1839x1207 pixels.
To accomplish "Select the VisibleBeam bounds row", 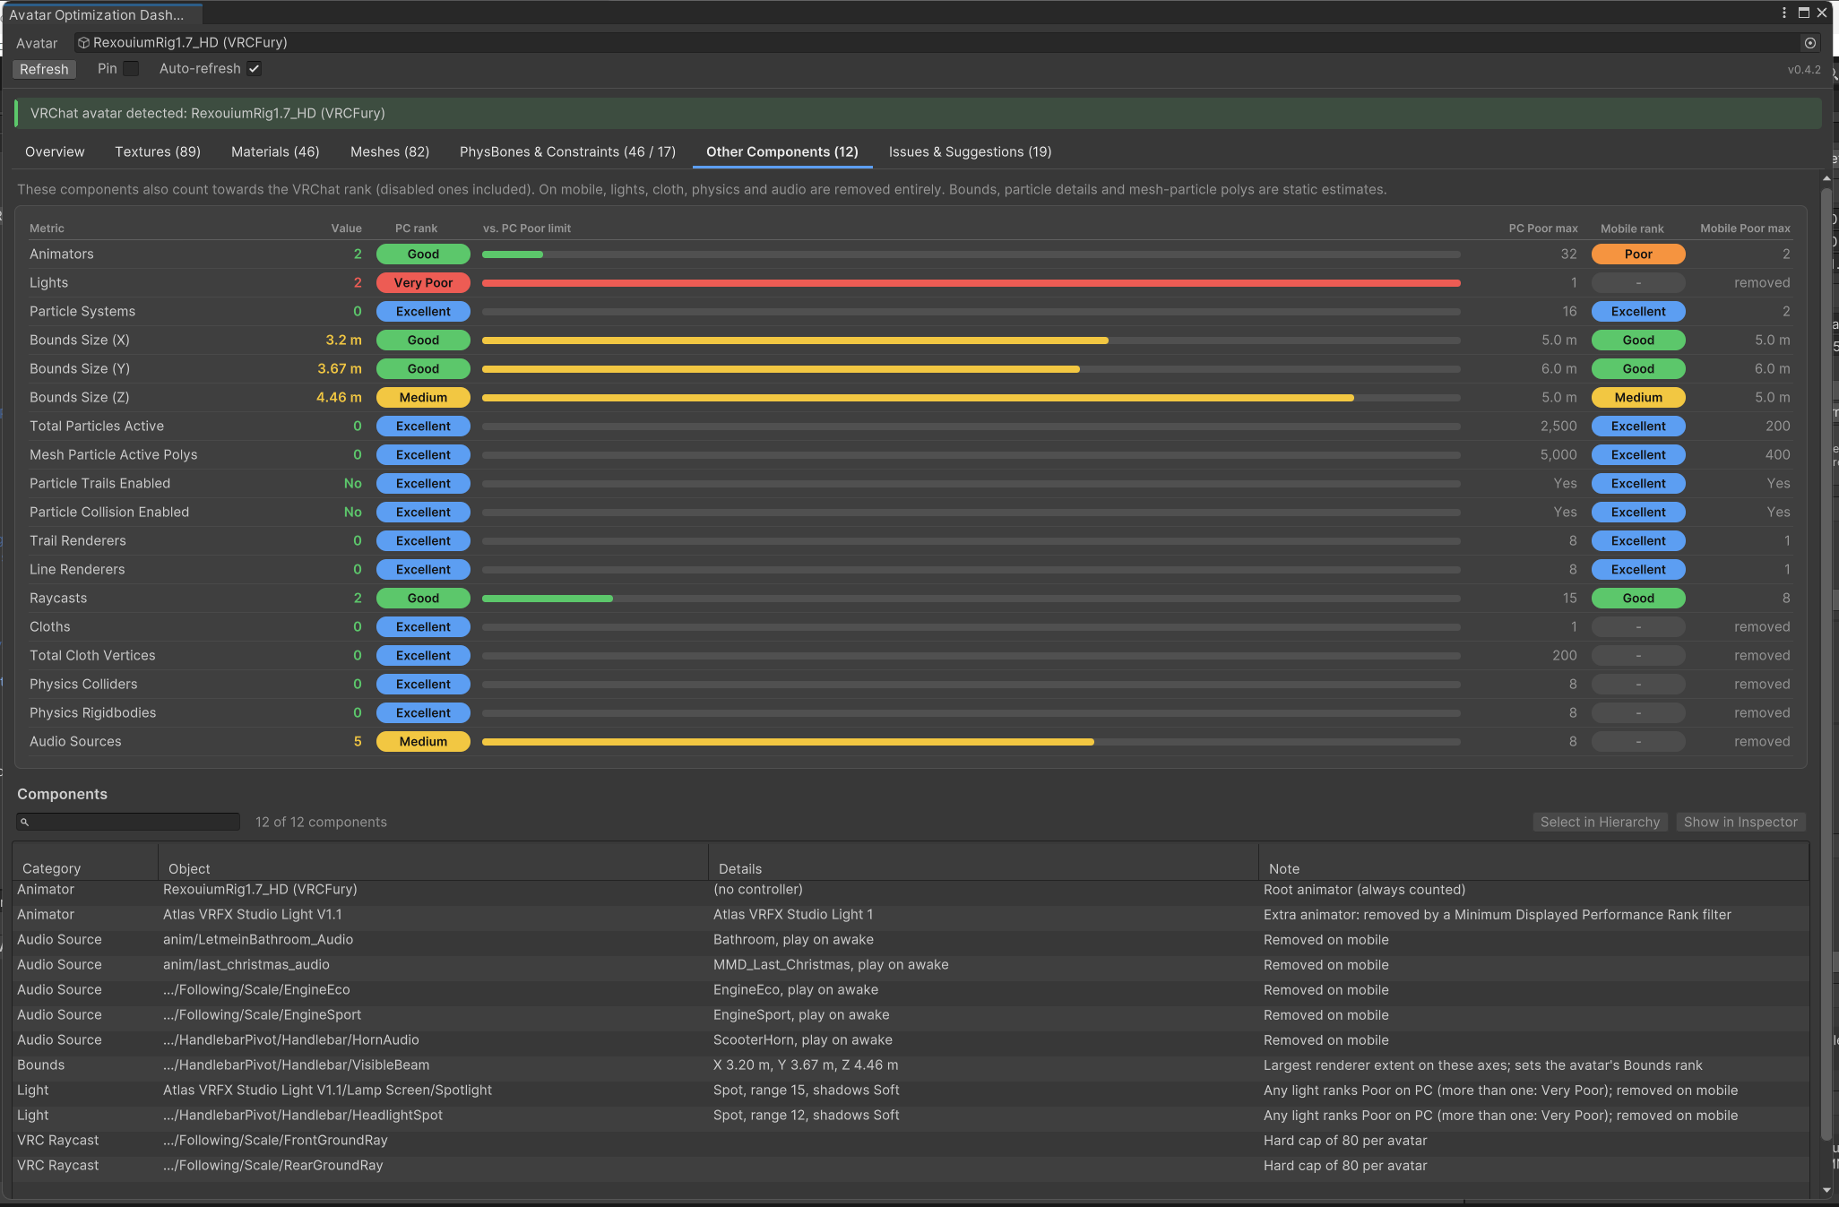I will [911, 1065].
